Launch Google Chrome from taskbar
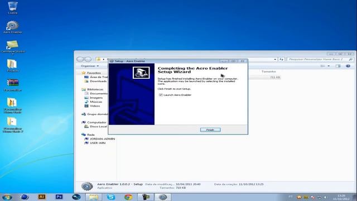The height and width of the screenshot is (201, 357). tap(128, 197)
